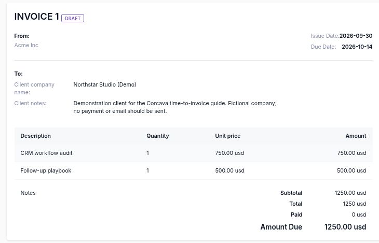379x243 pixels.
Task: Click the client notes paragraph text
Action: tap(175, 107)
